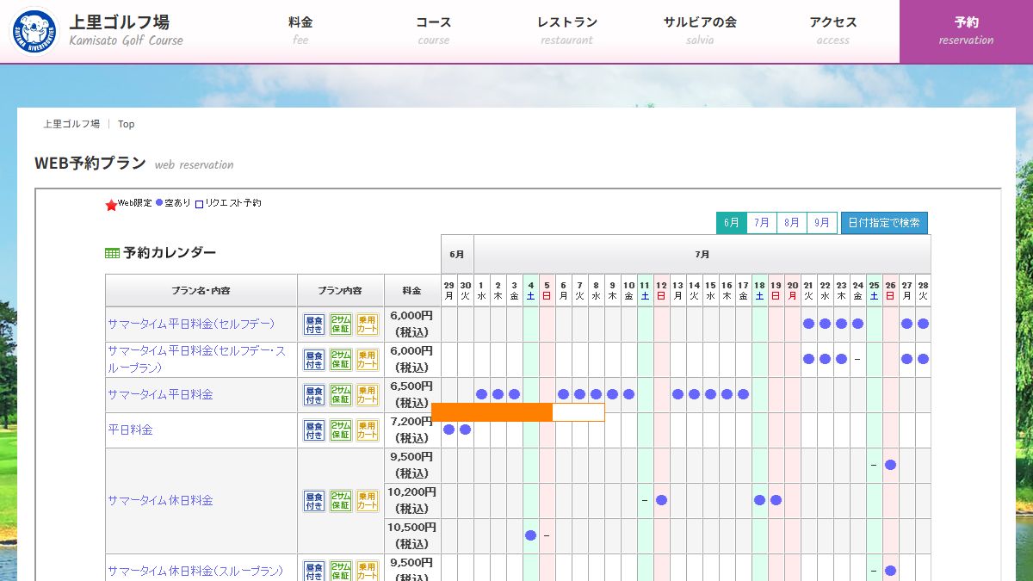
Task: Click 乗用カート icon in セルフデー・スループラン row
Action: point(368,360)
